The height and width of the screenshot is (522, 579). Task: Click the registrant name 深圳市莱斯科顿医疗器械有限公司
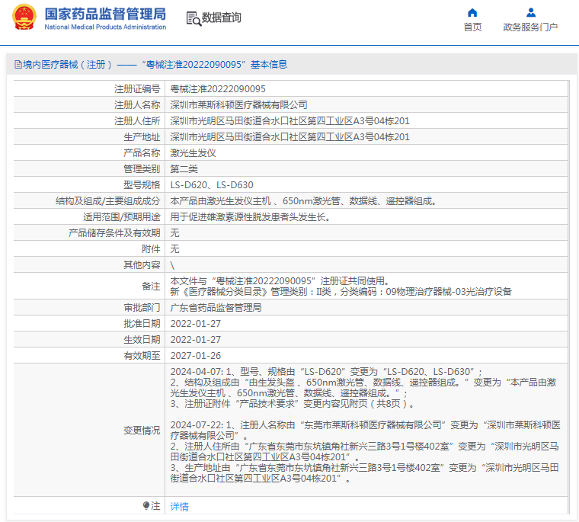pyautogui.click(x=238, y=105)
